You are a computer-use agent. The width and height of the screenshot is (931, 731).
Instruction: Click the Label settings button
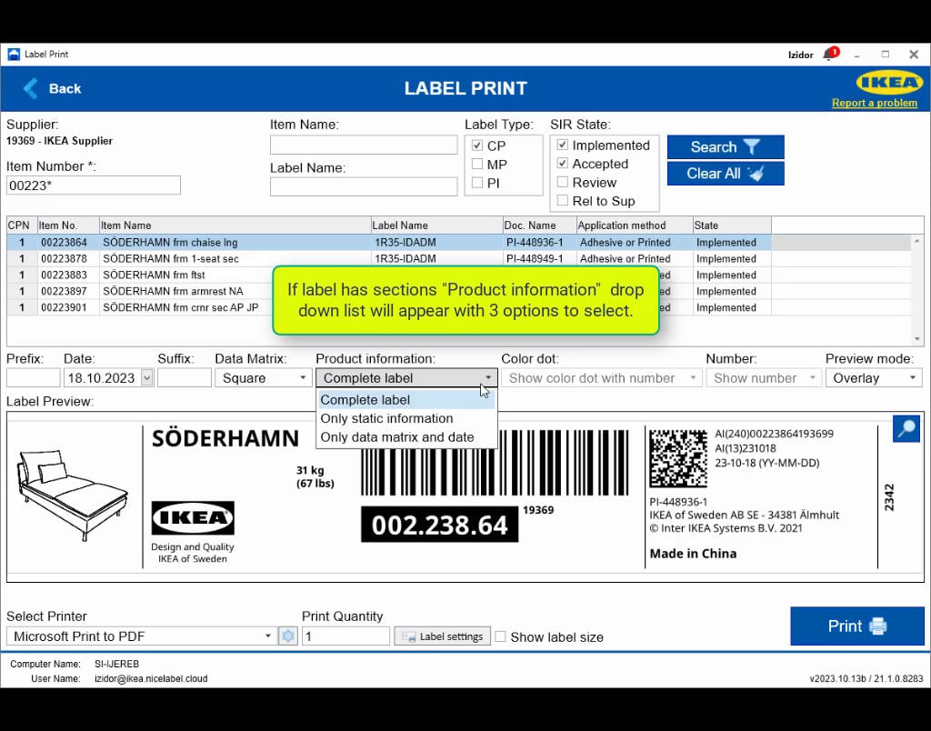443,636
